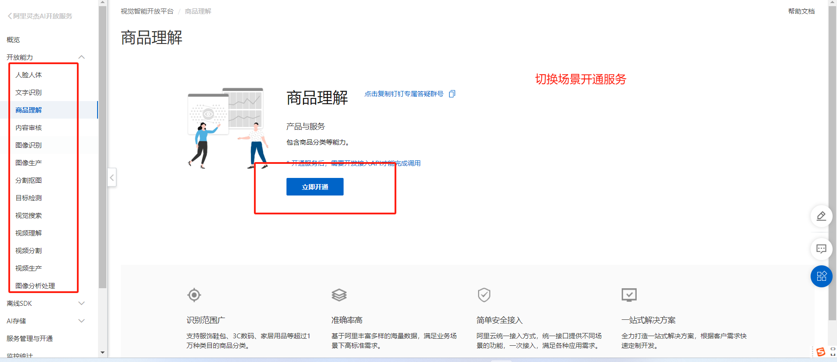This screenshot has height=362, width=837.
Task: Click the 简单安全接入 shield icon
Action: 484,295
